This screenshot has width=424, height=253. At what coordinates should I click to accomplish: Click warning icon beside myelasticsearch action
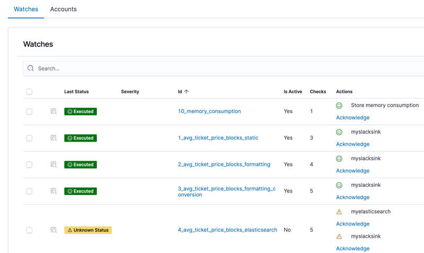339,212
